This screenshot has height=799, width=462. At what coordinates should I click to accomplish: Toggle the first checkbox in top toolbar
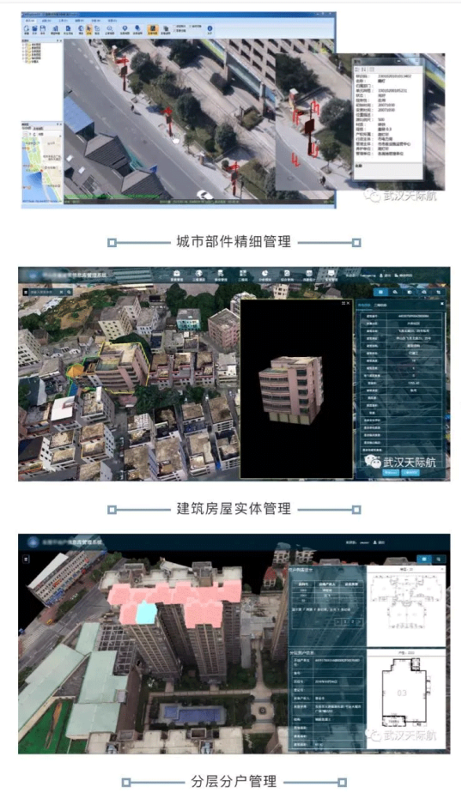pyautogui.click(x=175, y=26)
